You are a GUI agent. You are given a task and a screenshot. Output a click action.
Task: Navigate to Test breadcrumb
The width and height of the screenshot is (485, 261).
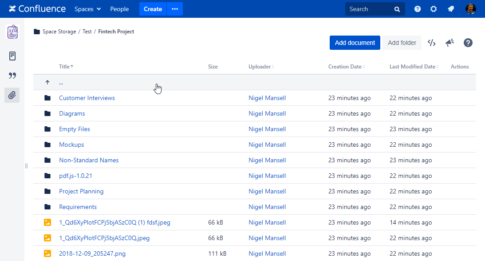tap(87, 32)
